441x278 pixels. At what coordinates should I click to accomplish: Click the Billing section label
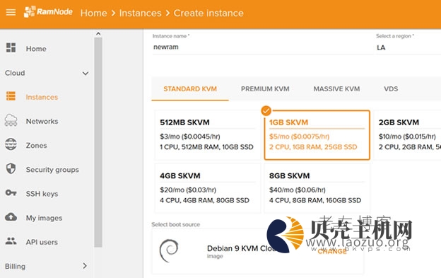click(15, 266)
